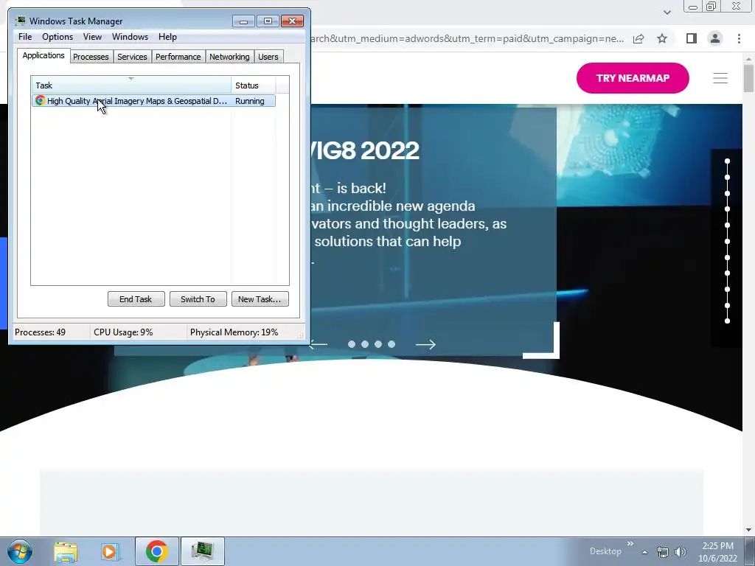
Task: Click the Running status cell
Action: [250, 101]
